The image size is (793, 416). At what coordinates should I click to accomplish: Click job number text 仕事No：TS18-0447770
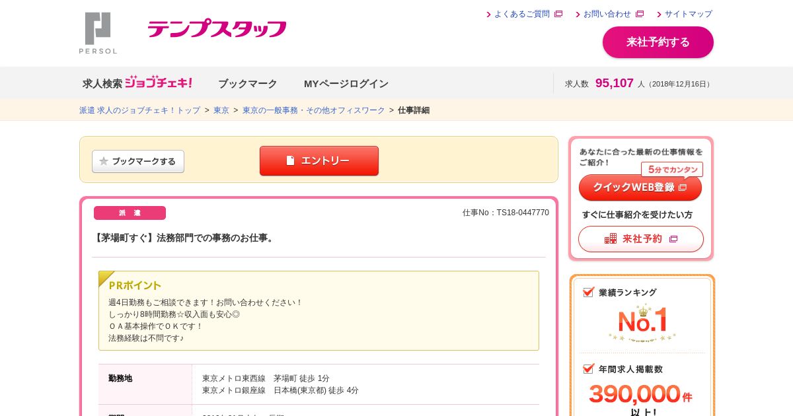point(506,213)
